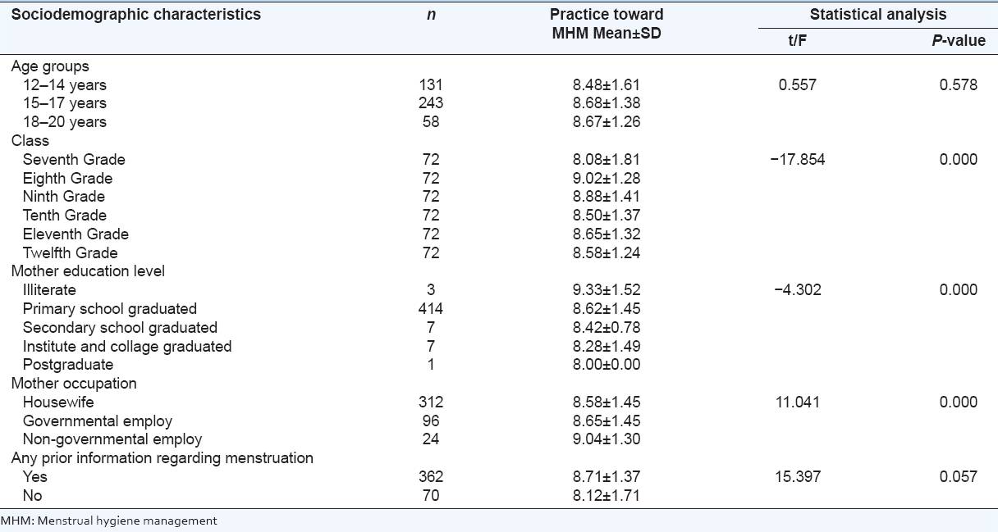The width and height of the screenshot is (998, 532).
Task: Click the mean value 9.33±1.52
Action: pyautogui.click(x=607, y=290)
